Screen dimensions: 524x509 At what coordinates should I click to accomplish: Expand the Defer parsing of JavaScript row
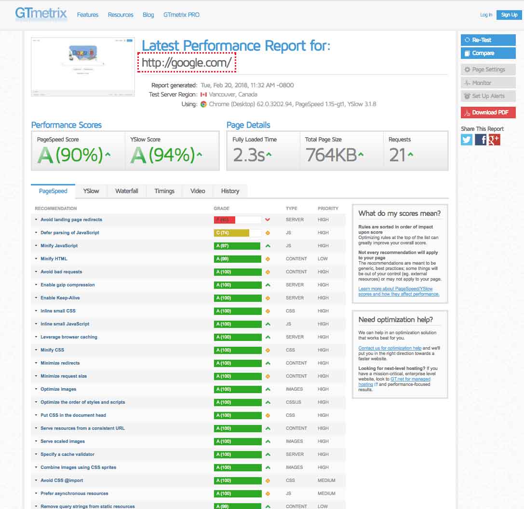tap(69, 233)
